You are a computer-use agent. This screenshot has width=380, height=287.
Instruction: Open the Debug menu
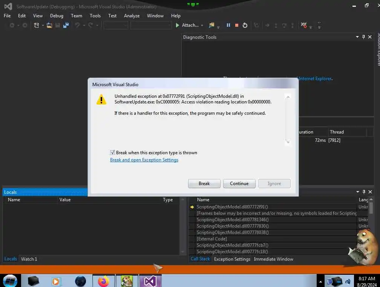tap(57, 16)
